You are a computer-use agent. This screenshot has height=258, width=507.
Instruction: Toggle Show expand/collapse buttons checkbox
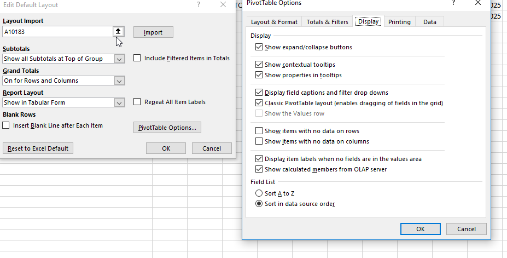click(259, 47)
